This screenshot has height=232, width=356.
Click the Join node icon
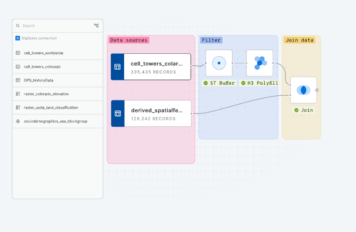point(303,90)
